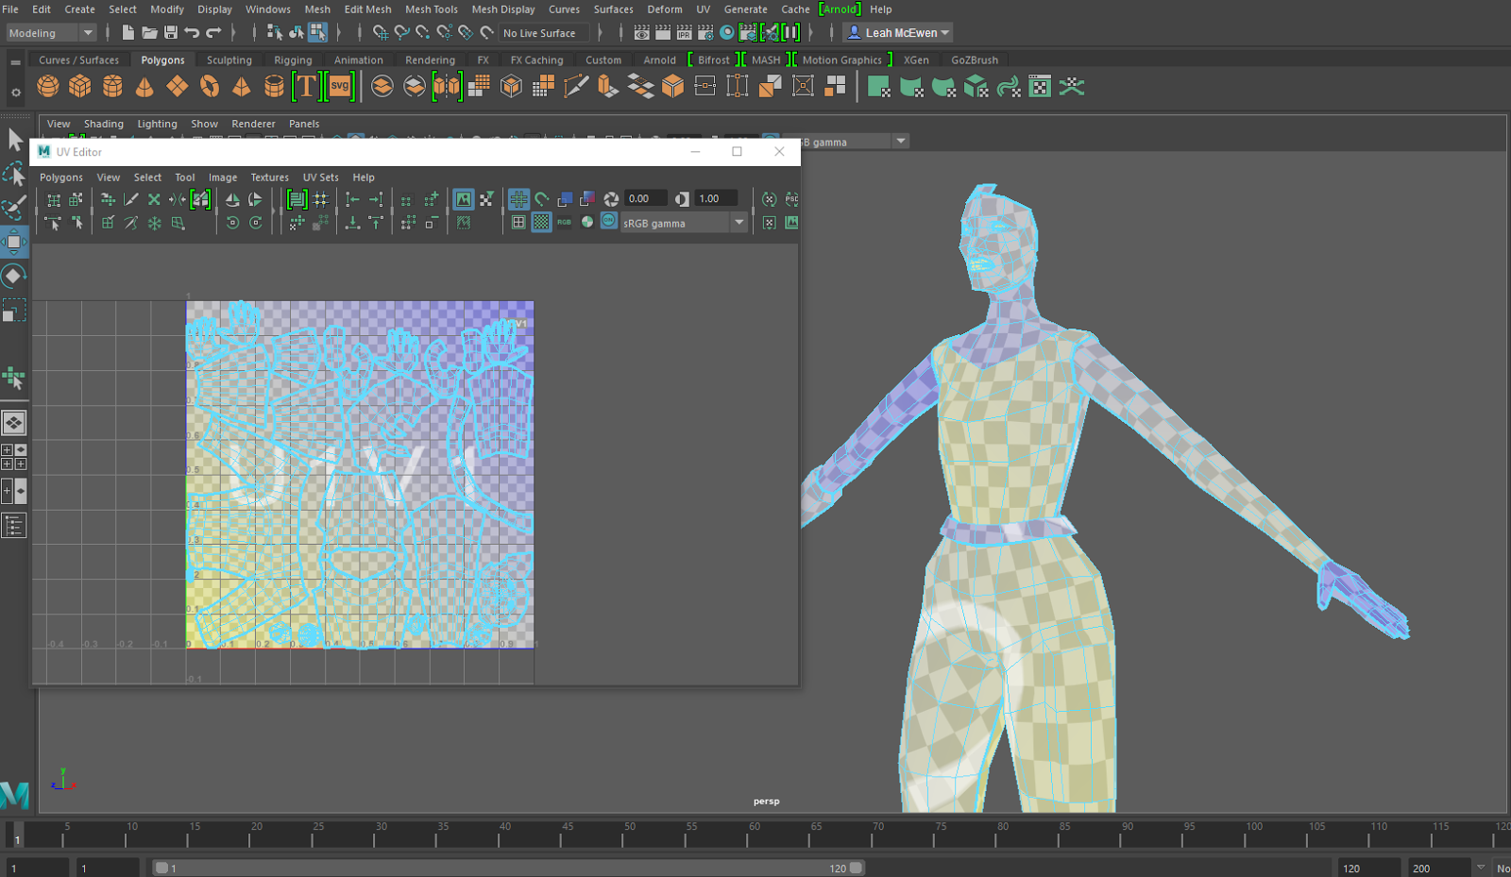Open the sRGB gamma dropdown in UV Editor
The image size is (1511, 877).
click(739, 222)
